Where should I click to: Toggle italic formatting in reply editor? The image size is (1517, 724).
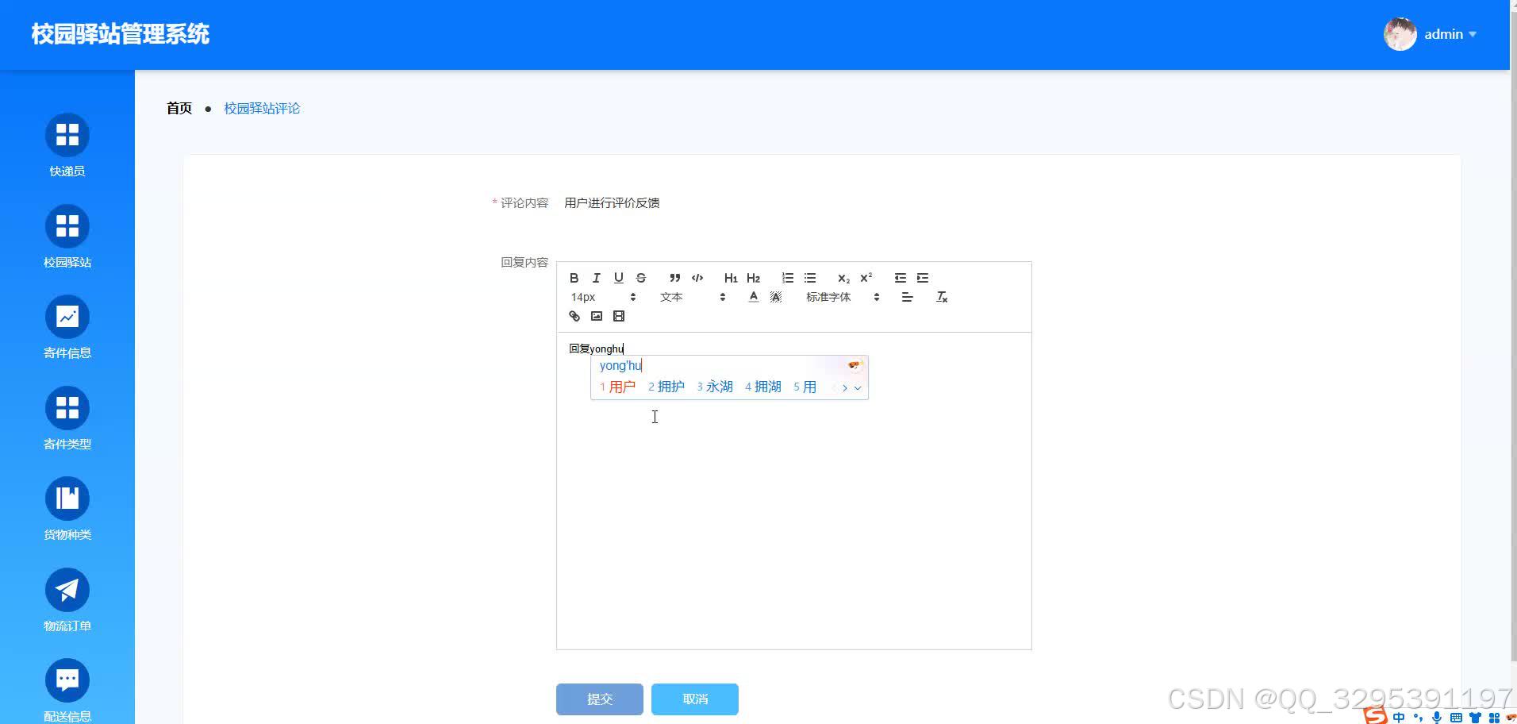click(x=597, y=278)
